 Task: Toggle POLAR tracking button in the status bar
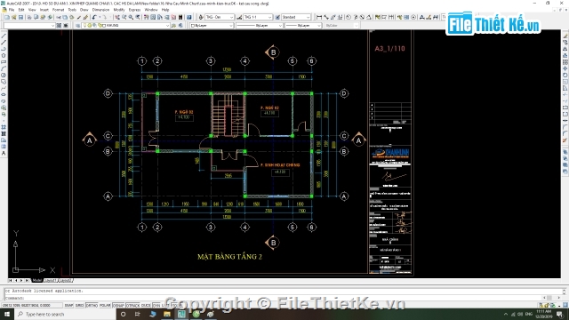[x=105, y=306]
